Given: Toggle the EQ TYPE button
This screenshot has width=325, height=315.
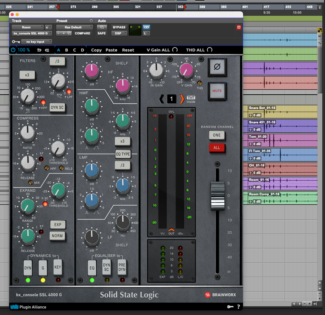Looking at the screenshot, I should (123, 154).
